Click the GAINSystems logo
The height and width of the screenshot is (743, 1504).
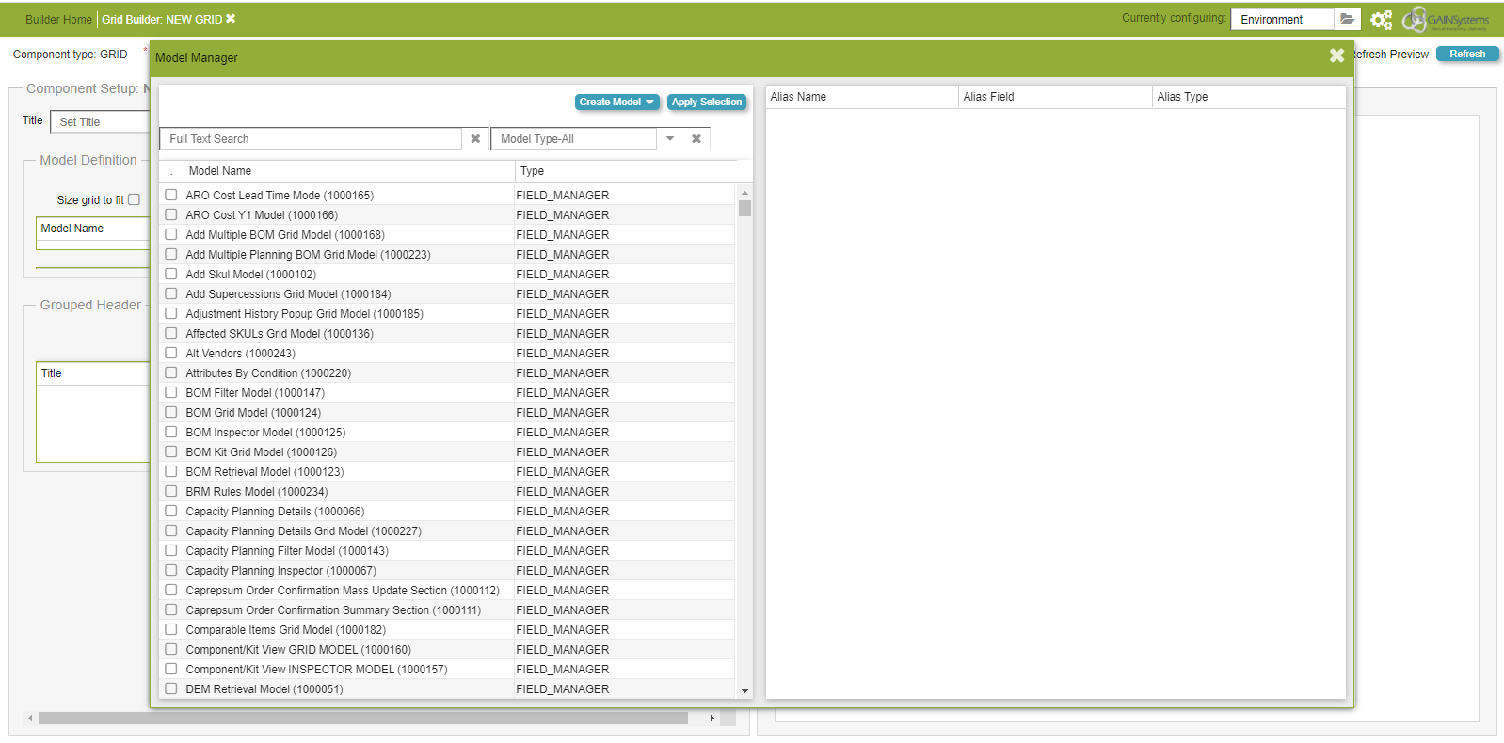[1446, 20]
